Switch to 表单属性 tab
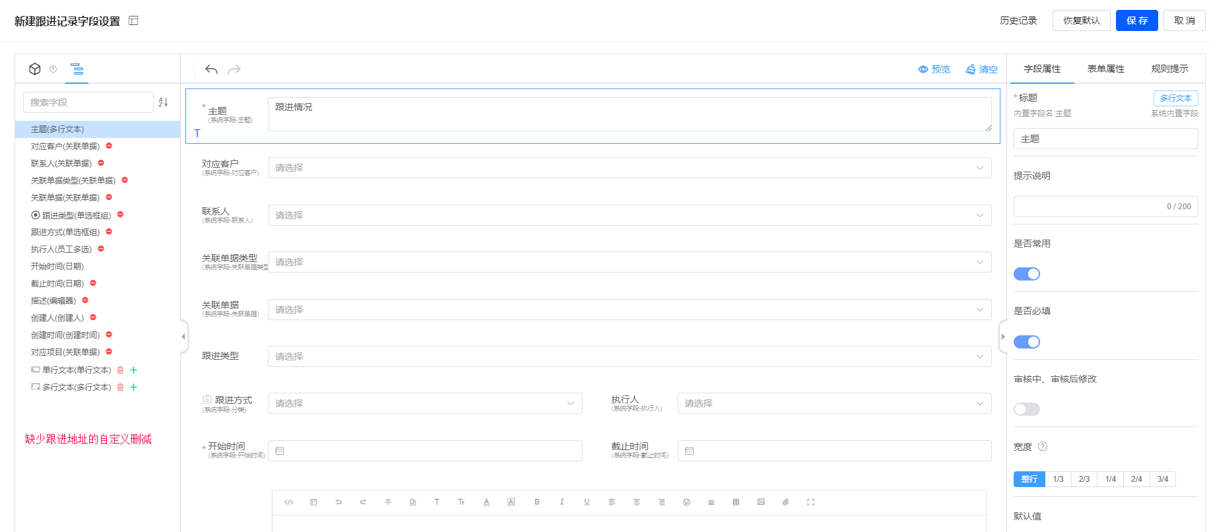 pyautogui.click(x=1106, y=69)
